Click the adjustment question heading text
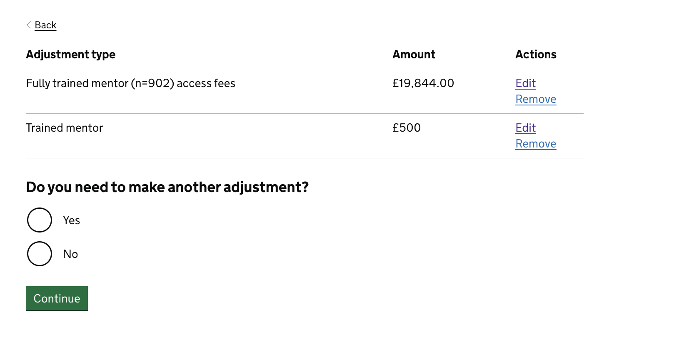Viewport: 684px width, 355px height. 167,187
